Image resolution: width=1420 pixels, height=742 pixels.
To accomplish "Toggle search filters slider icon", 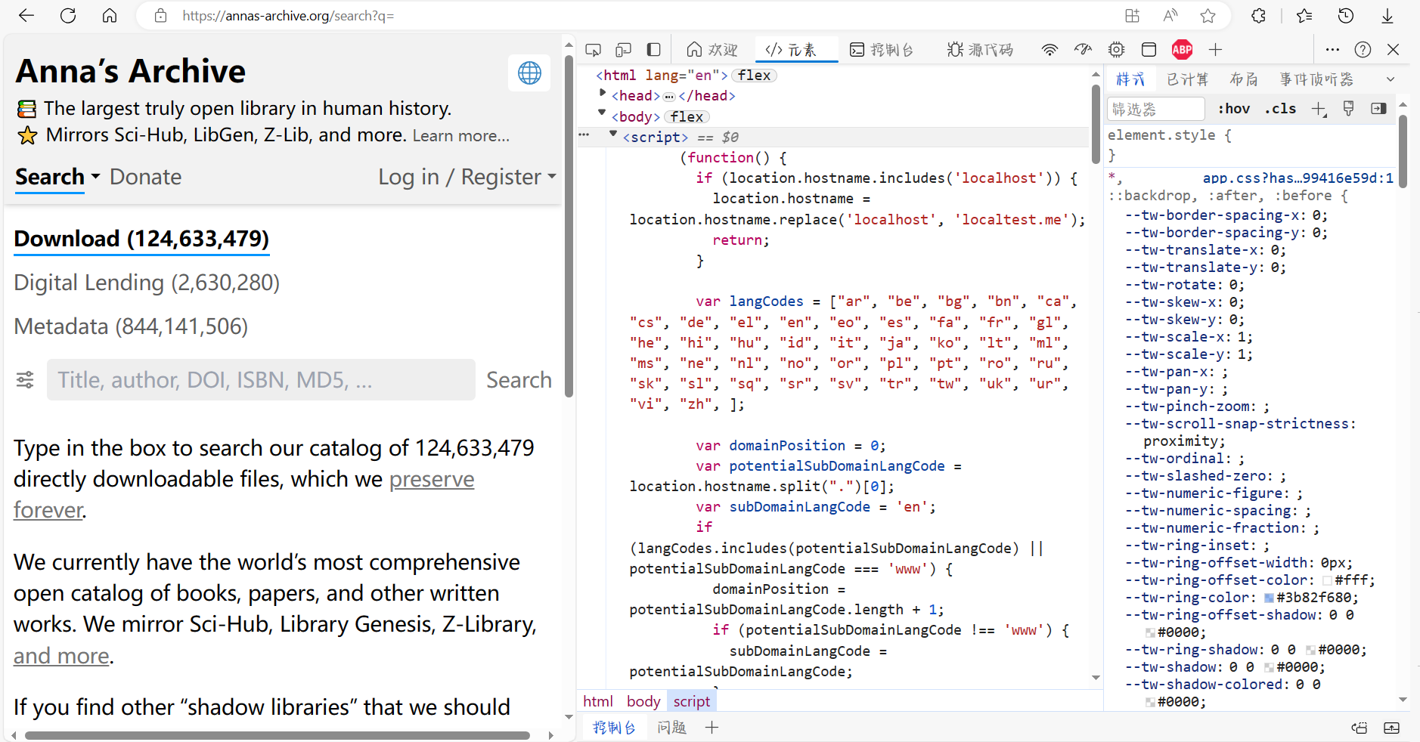I will pyautogui.click(x=25, y=379).
